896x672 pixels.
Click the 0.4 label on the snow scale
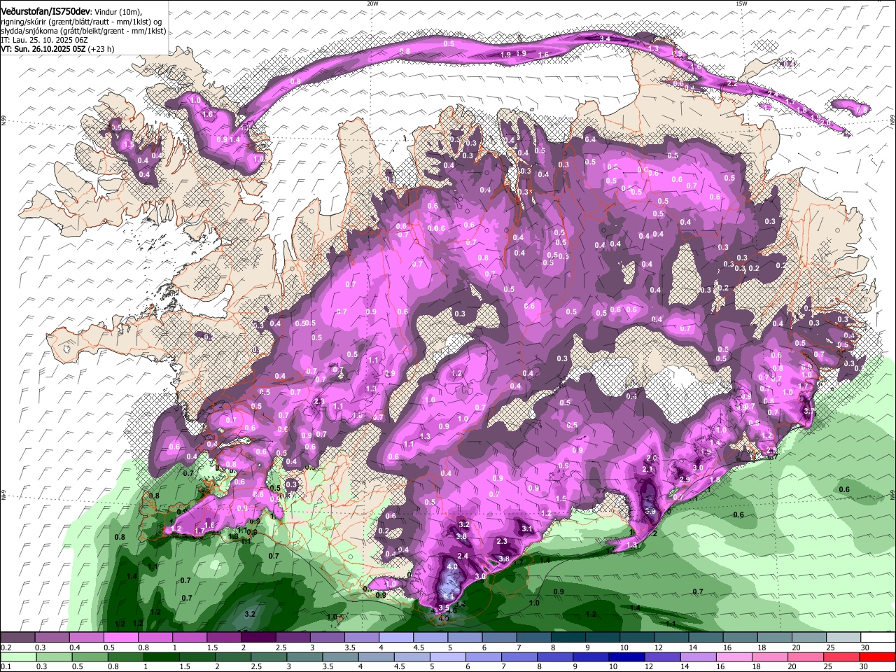pos(75,647)
